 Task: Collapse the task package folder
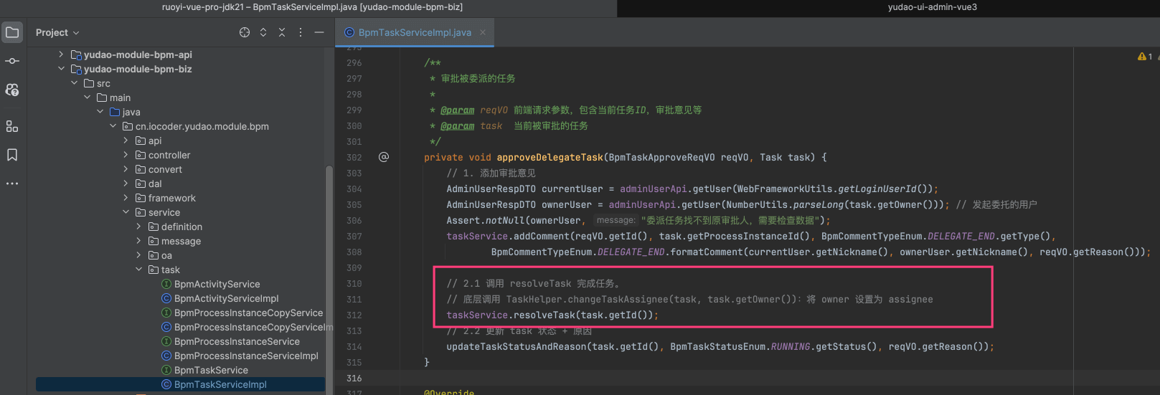138,270
